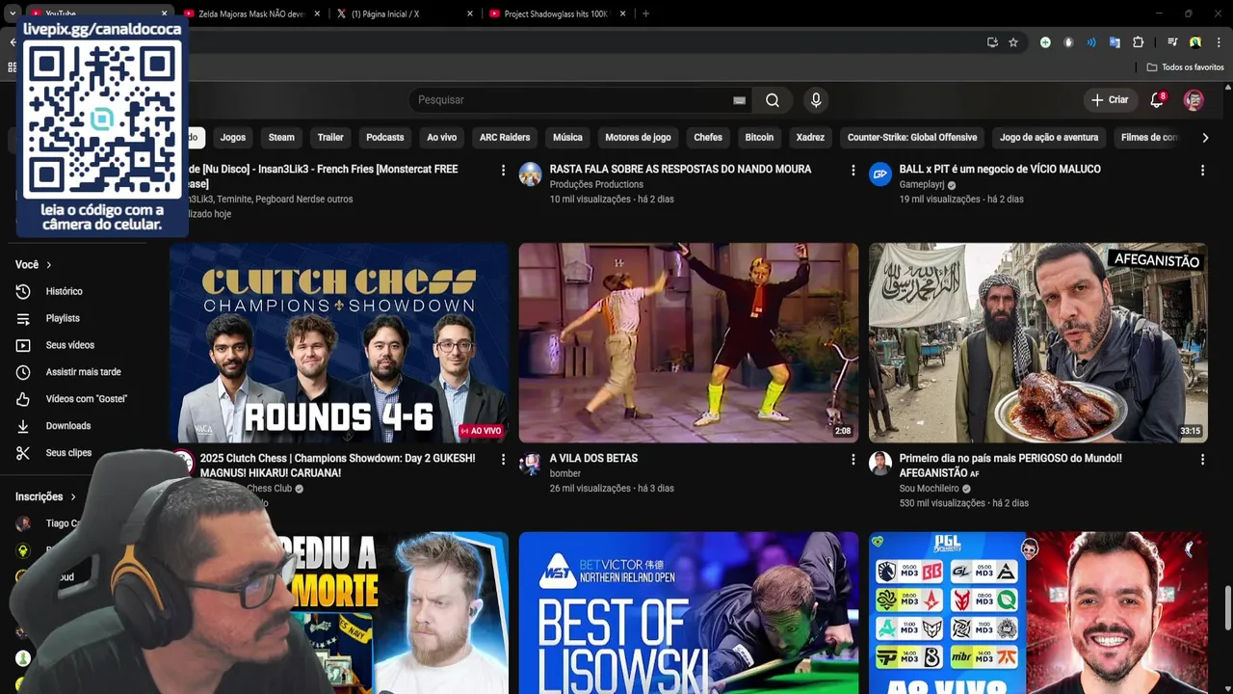Open the Chrome three-dot menu
Screen dimensions: 1233x694
point(1217,42)
